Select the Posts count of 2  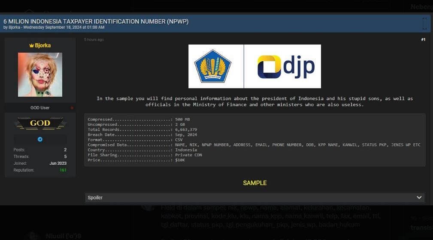point(66,150)
